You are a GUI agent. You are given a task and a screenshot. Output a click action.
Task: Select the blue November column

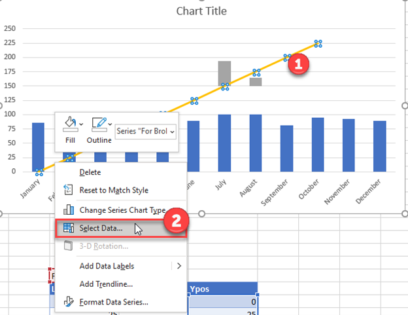348,145
